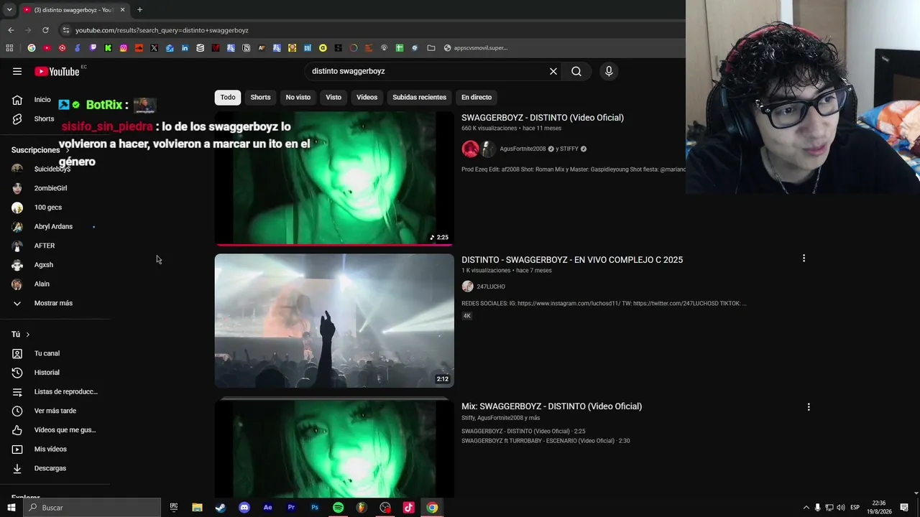Run the search with the magnifier button
Viewport: 920px width, 517px height.
pyautogui.click(x=576, y=71)
